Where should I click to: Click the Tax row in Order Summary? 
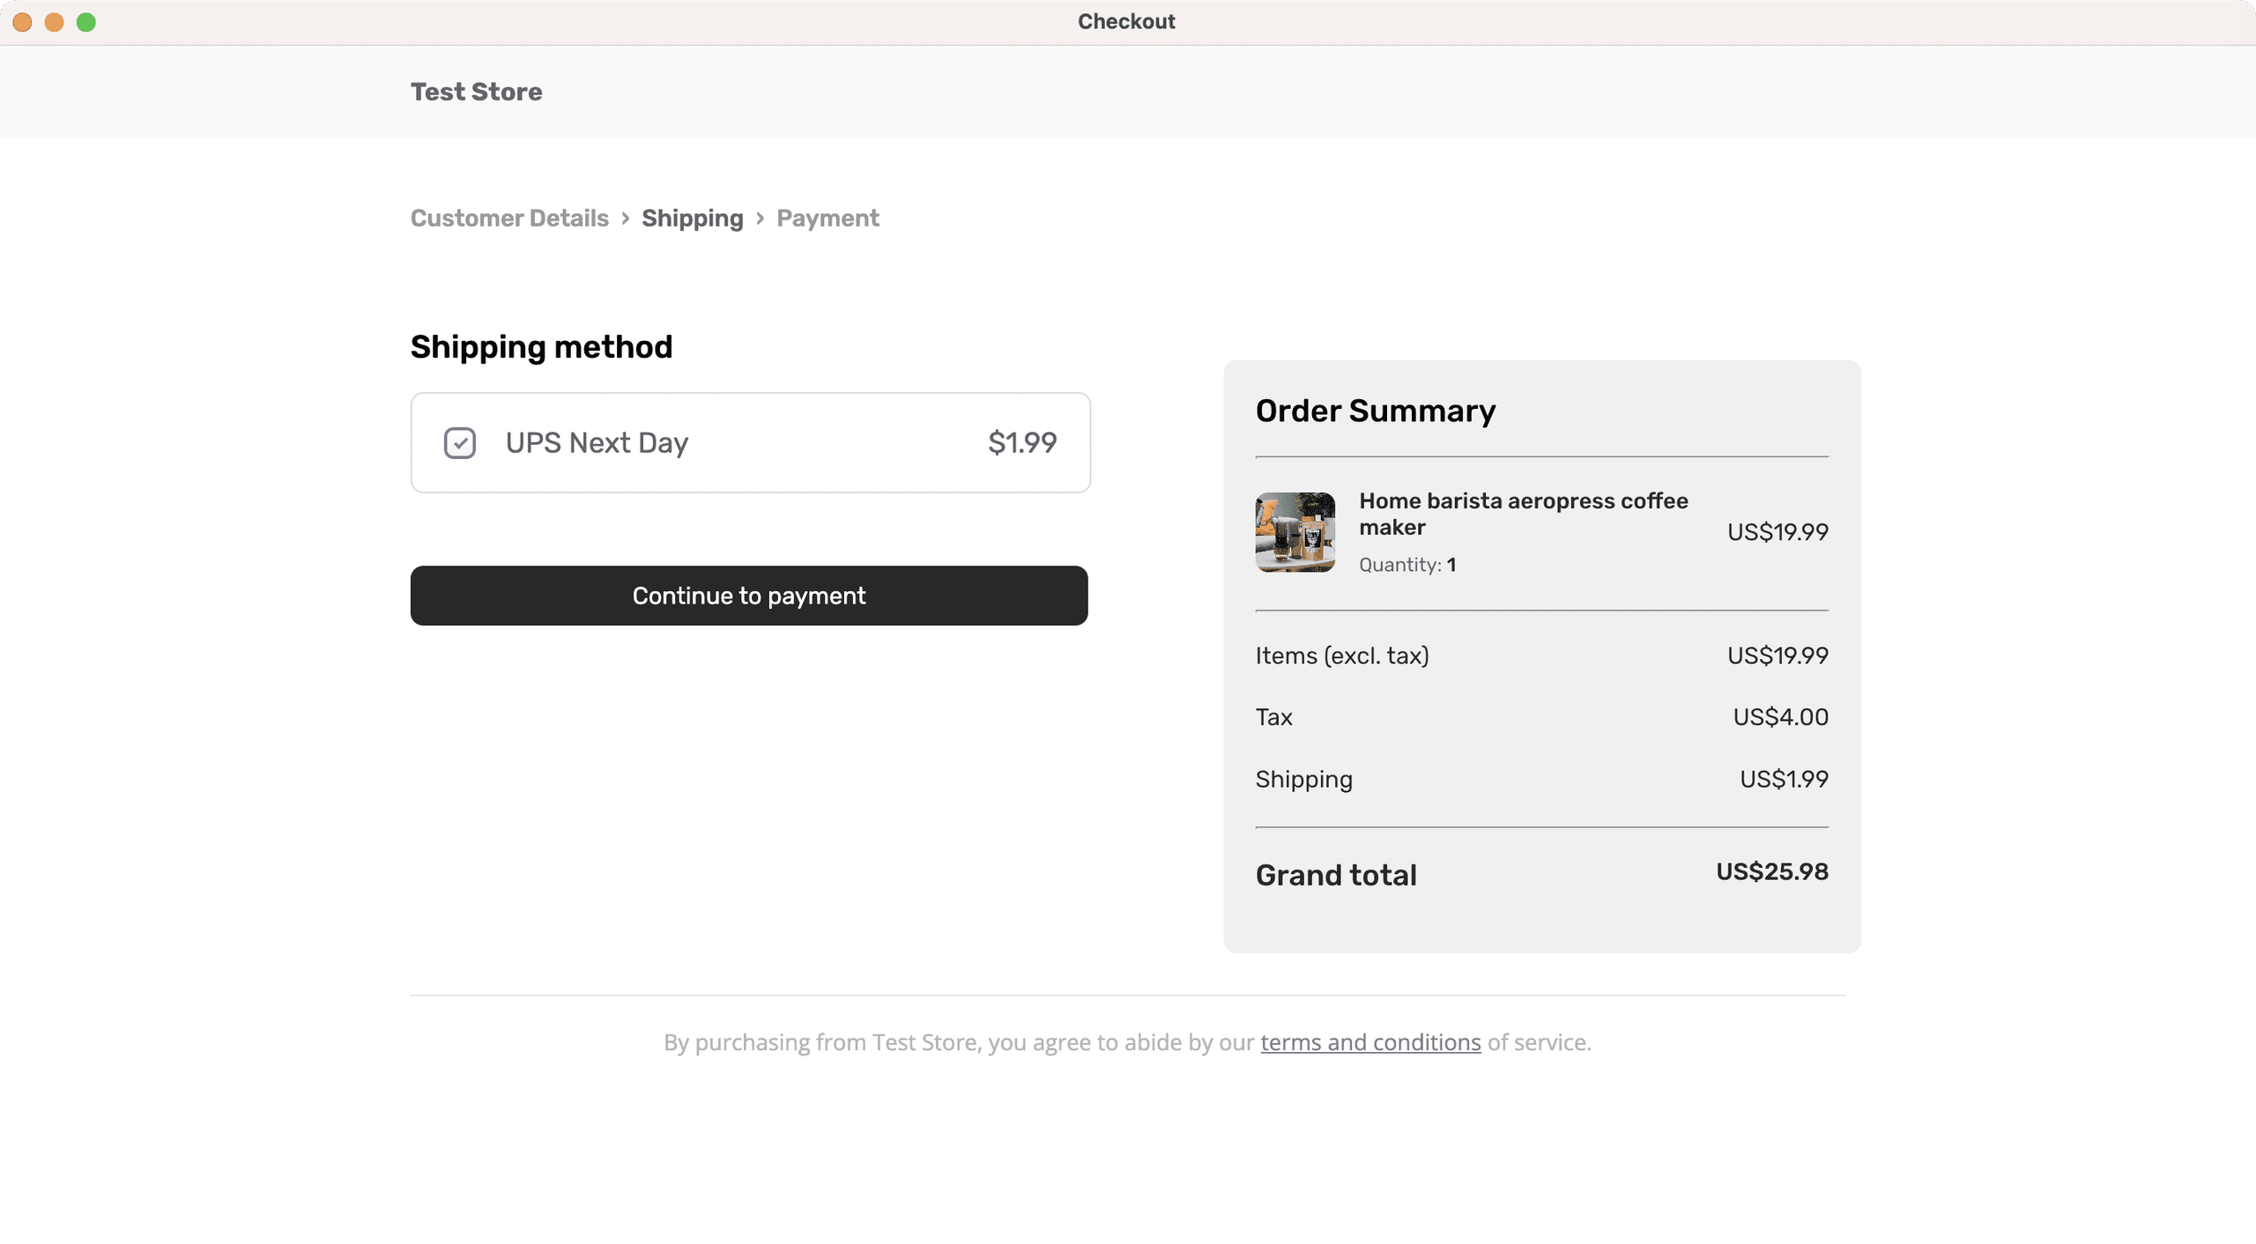pyautogui.click(x=1273, y=716)
